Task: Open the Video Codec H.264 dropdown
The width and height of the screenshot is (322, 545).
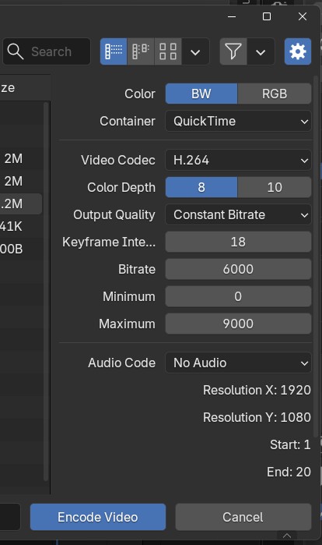Action: click(x=239, y=160)
